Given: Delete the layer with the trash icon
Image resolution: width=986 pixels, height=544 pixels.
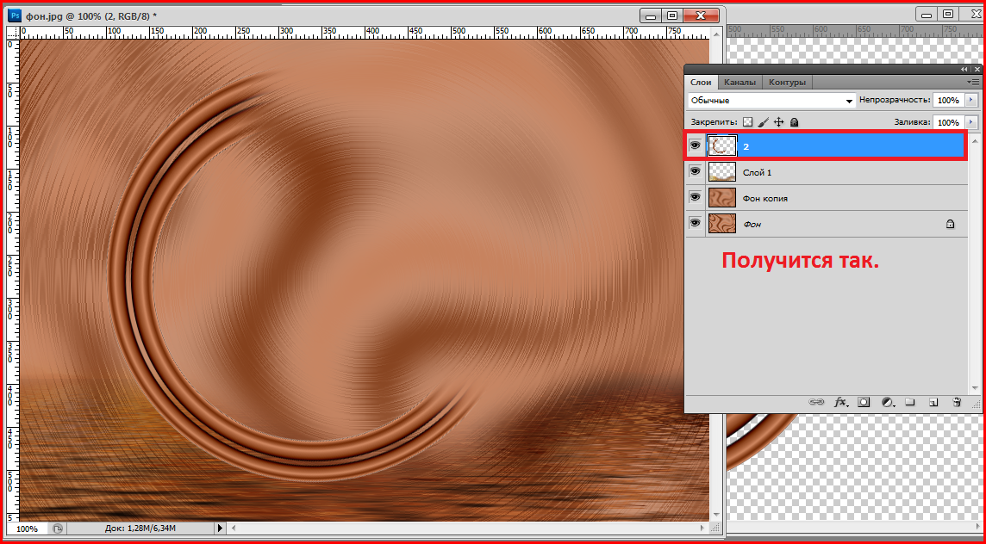Looking at the screenshot, I should tap(957, 403).
